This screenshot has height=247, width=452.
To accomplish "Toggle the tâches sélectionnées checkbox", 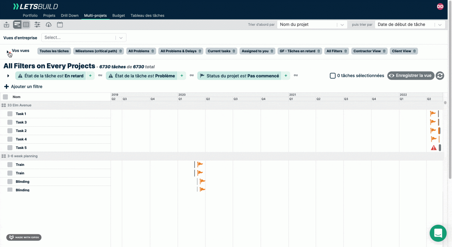I will [333, 76].
